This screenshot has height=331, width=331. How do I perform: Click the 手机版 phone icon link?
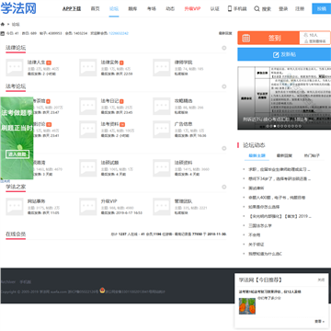pos(237,9)
